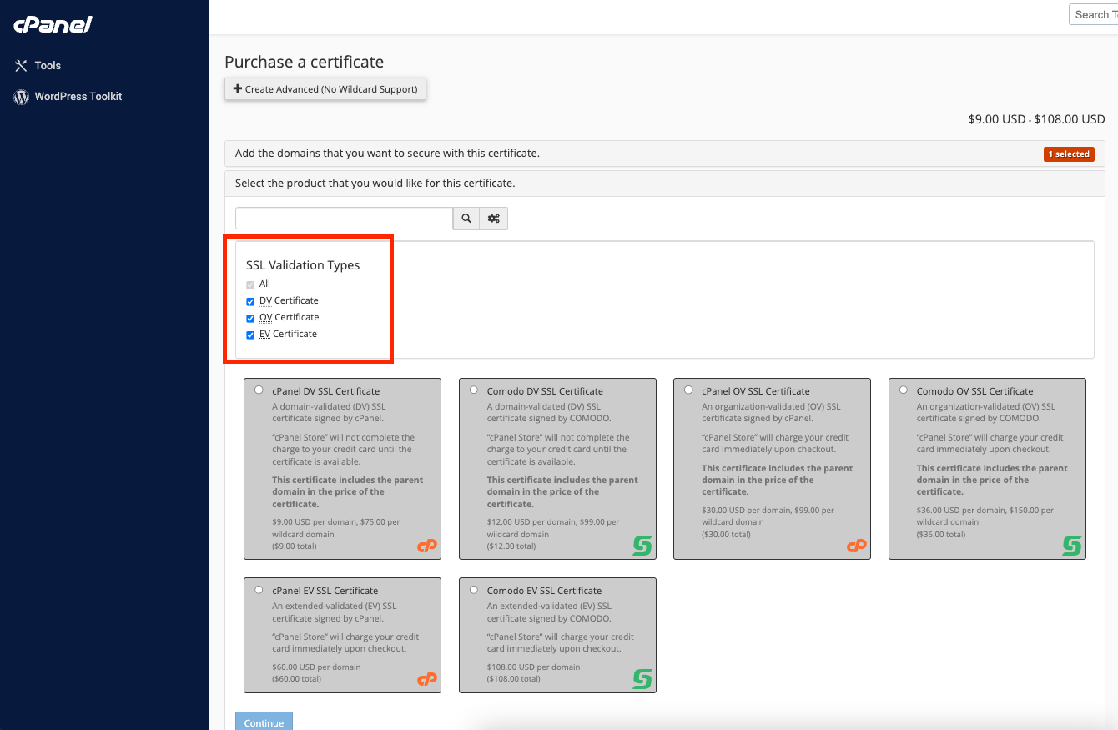Click the '($30.00 total)' price text

click(x=726, y=535)
